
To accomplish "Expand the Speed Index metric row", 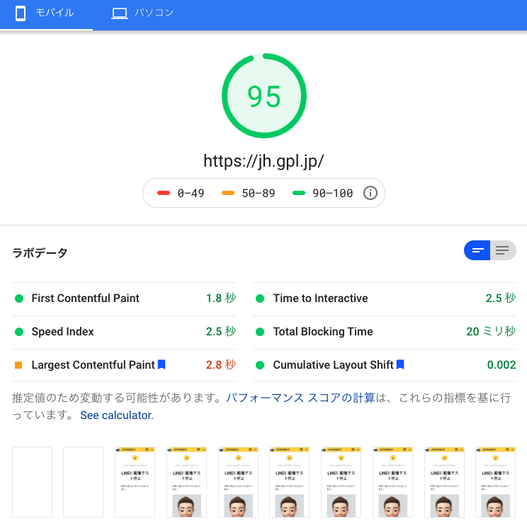I will pos(62,332).
